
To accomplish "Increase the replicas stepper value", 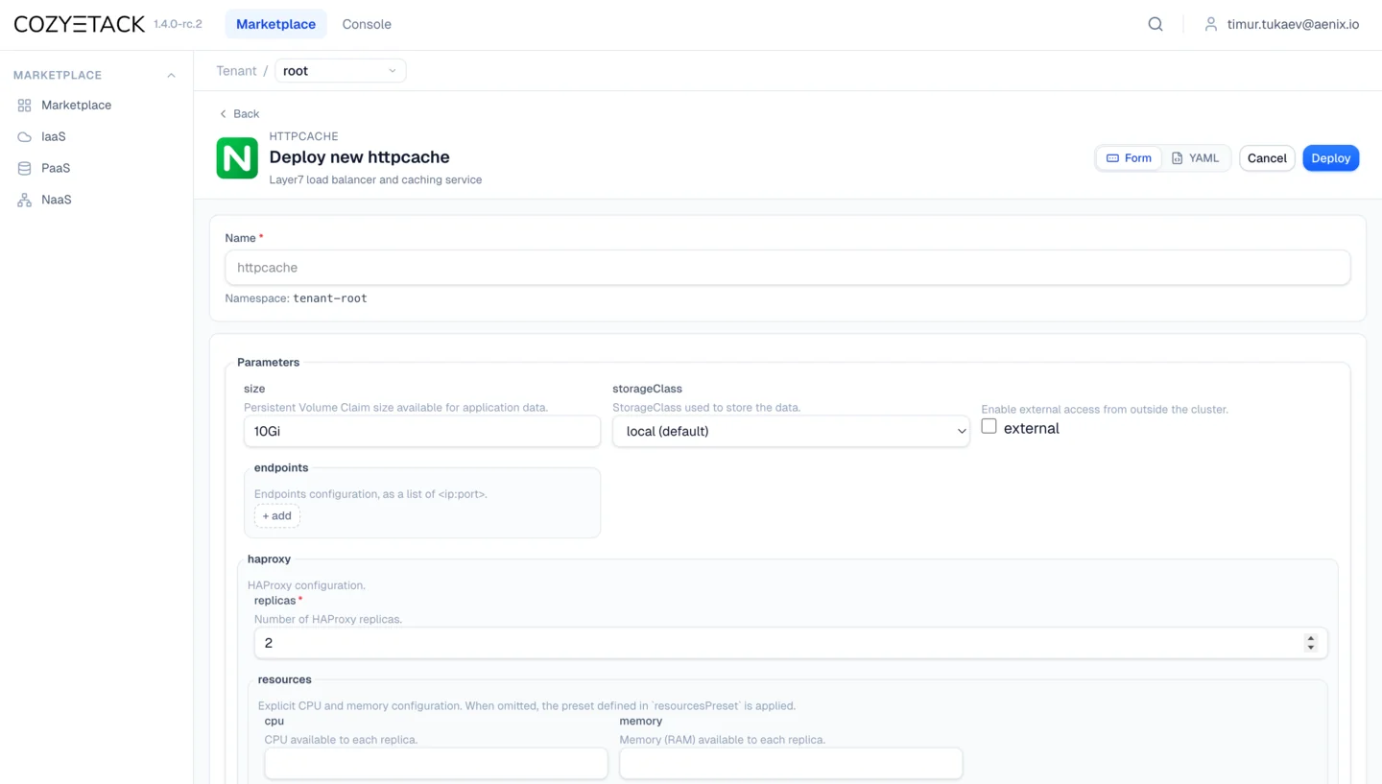I will point(1310,638).
